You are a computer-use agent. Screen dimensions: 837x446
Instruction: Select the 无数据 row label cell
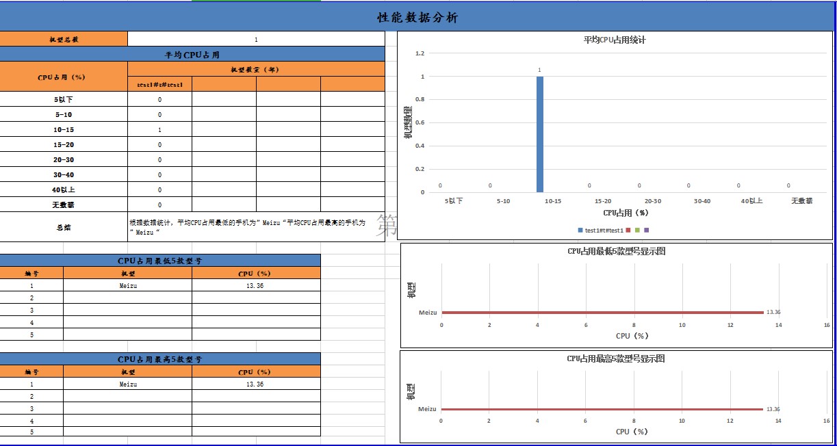[64, 205]
